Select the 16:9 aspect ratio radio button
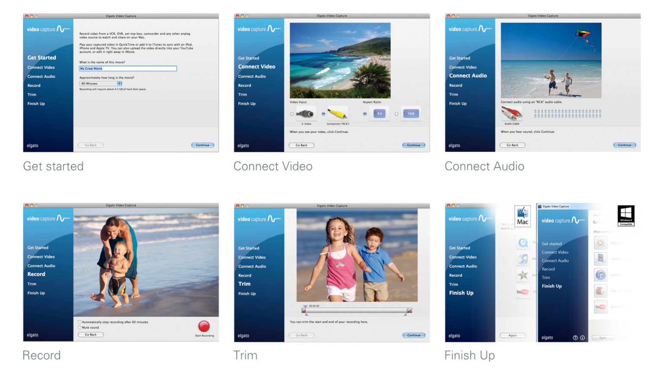This screenshot has width=664, height=373. tap(396, 114)
